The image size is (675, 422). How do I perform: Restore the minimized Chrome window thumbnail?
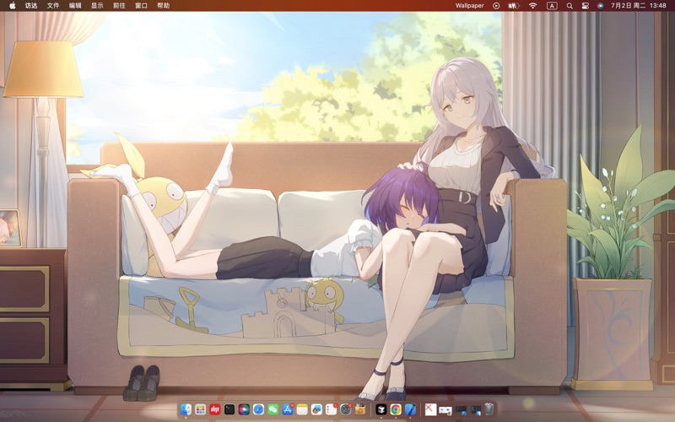pyautogui.click(x=445, y=410)
